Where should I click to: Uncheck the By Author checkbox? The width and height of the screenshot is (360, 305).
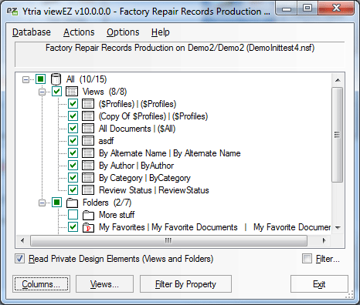coord(73,166)
